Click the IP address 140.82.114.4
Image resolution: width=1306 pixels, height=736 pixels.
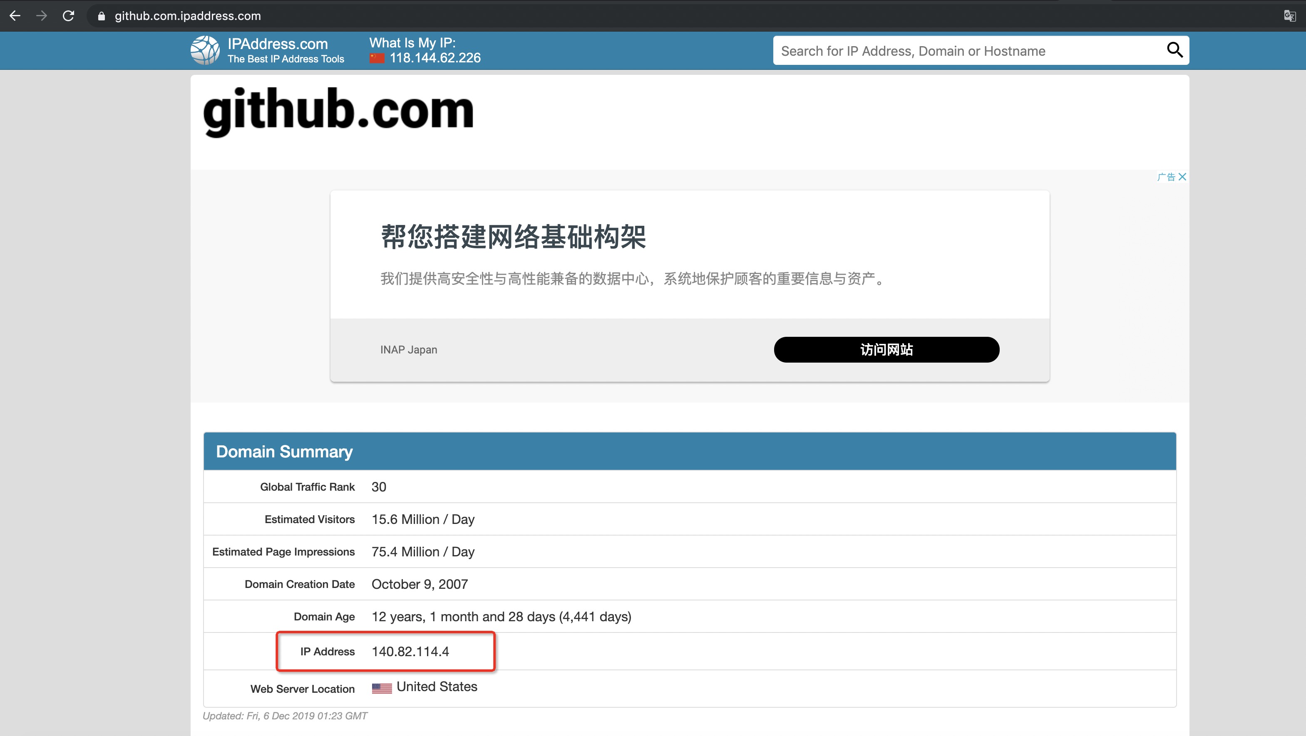pos(410,652)
